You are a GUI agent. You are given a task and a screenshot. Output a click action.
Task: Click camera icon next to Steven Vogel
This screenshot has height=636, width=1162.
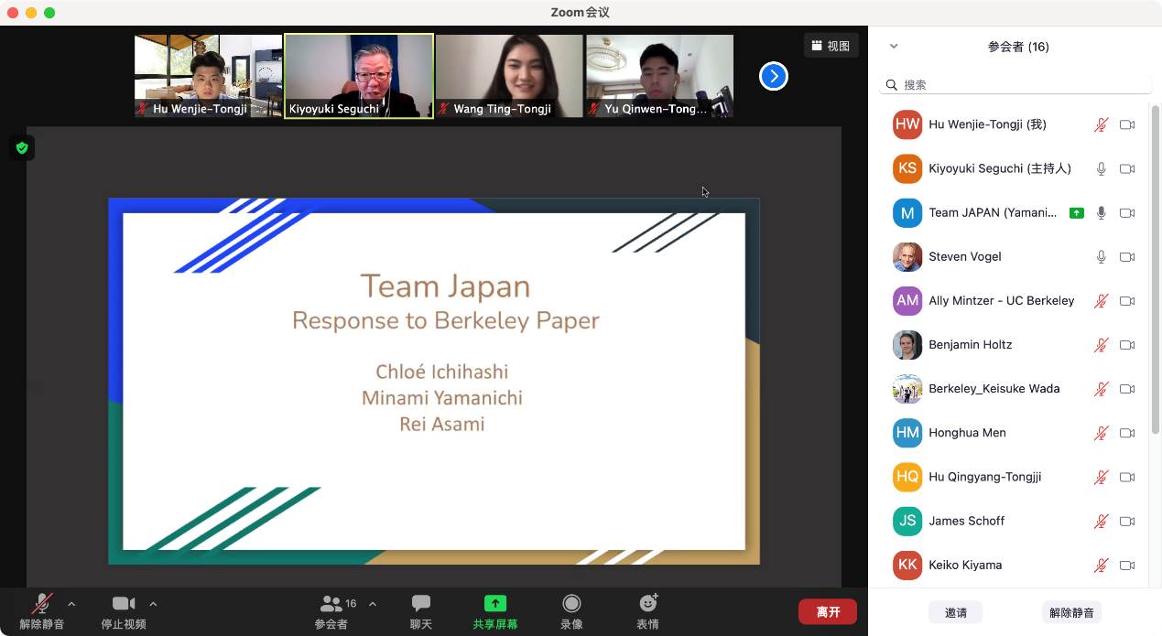(x=1127, y=257)
